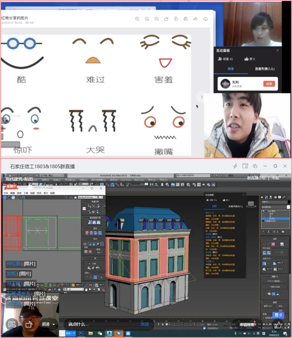Click the 群直播介绍 link
Viewport: 292px width, 338px height.
click(x=257, y=178)
